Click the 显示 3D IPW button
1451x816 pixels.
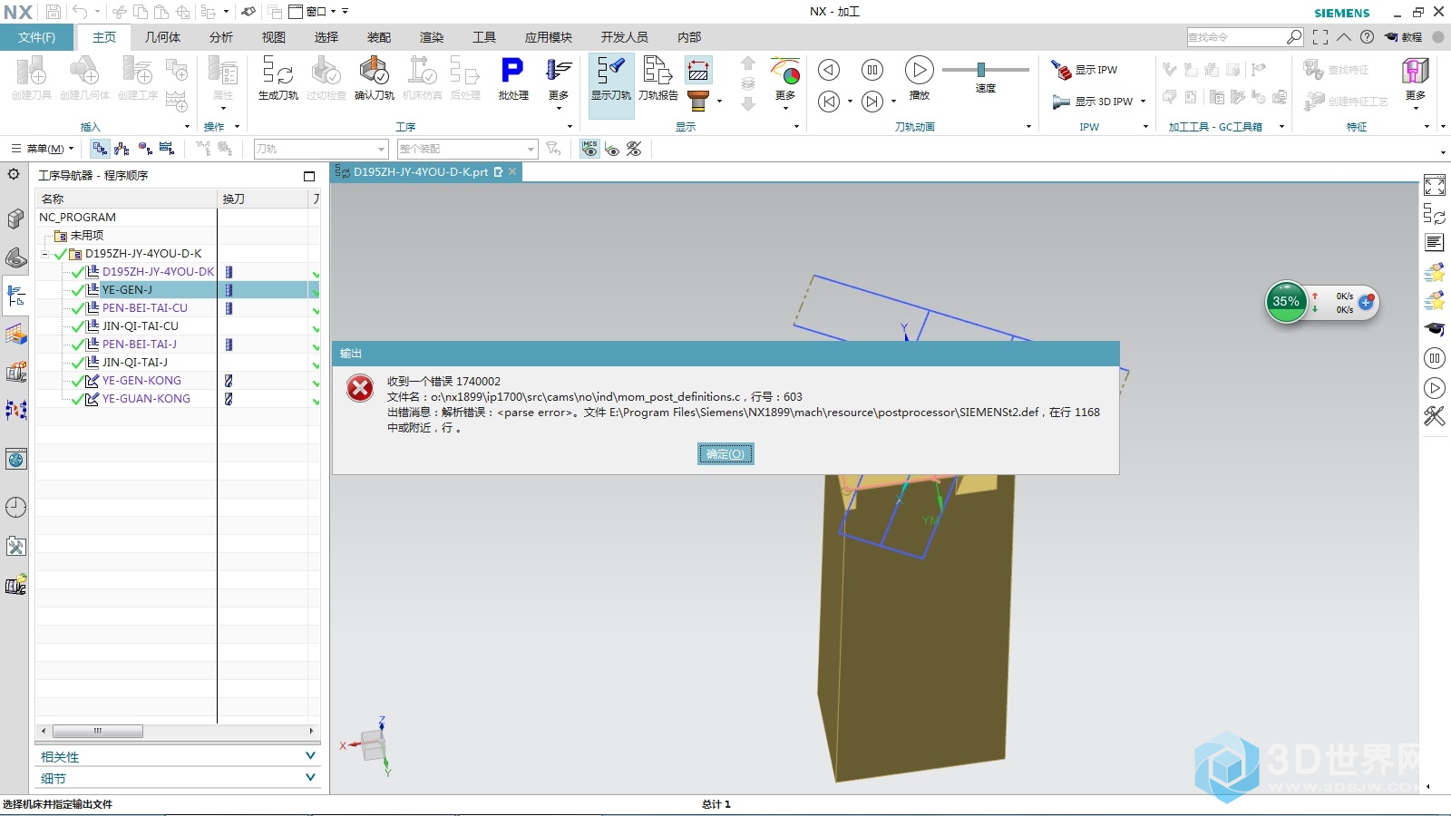pyautogui.click(x=1093, y=102)
